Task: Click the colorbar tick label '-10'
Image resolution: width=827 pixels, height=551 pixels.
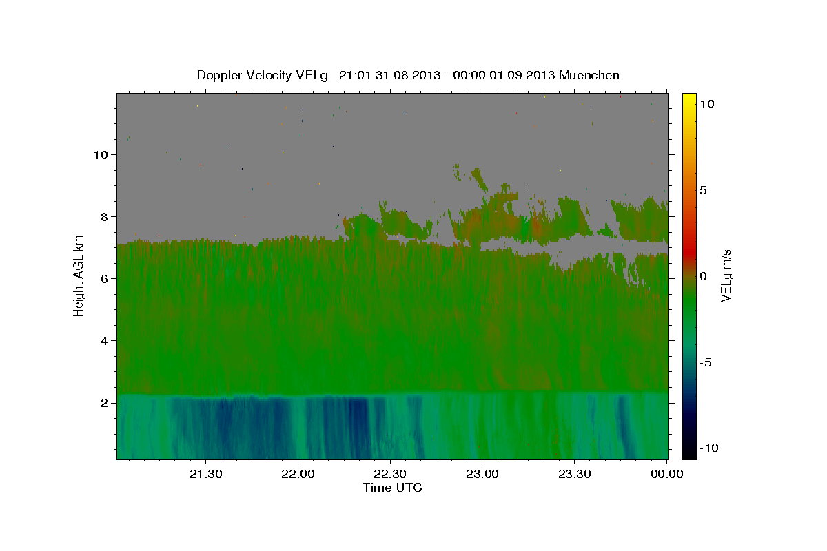Action: tap(708, 448)
